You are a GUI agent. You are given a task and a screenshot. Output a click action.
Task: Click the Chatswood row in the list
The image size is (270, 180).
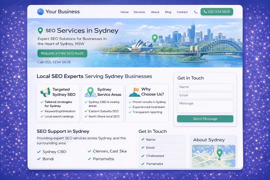[x=162, y=156]
